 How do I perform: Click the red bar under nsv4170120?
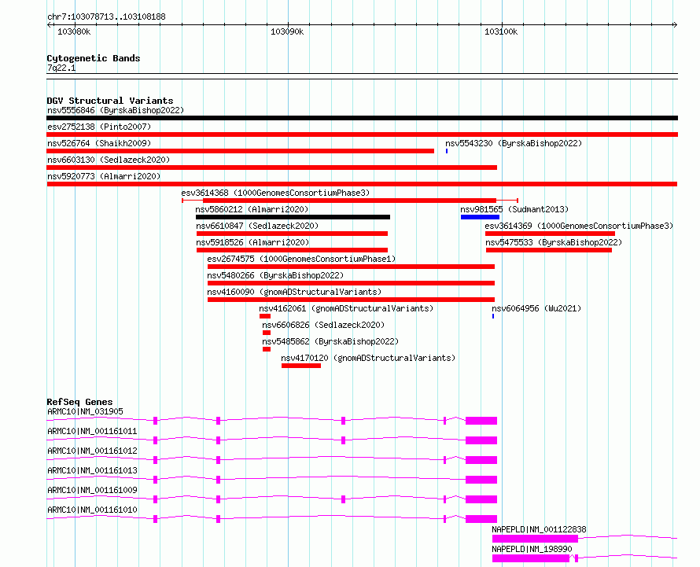[x=301, y=366]
